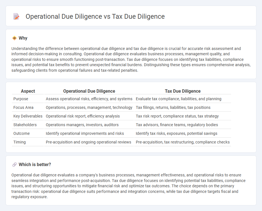Click cell Operational risk report, efficiency analysis
The image size is (262, 211).
(x=89, y=116)
